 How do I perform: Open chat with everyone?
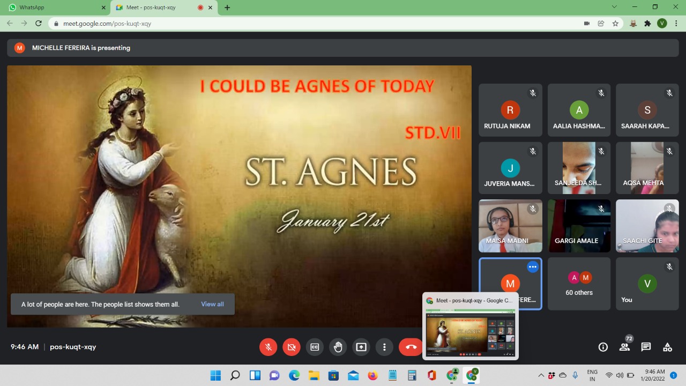click(x=646, y=347)
